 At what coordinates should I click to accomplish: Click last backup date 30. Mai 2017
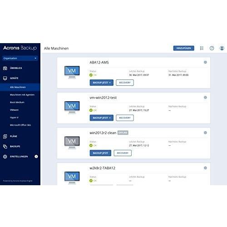[139, 75]
